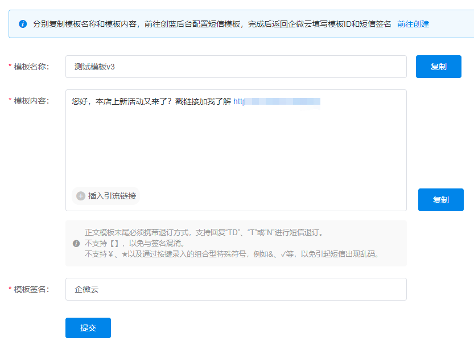Select the 插入引流链接 label text

112,196
